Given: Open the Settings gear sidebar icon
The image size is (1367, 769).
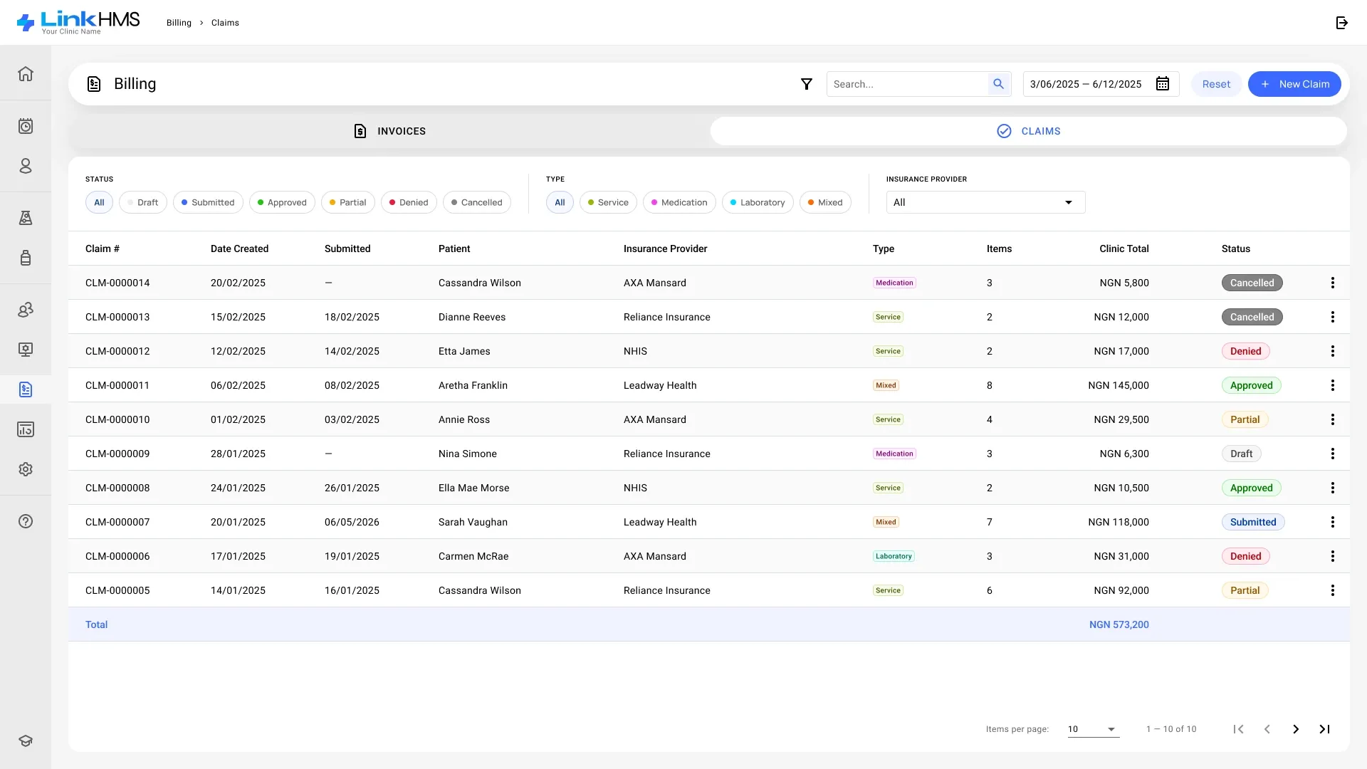Looking at the screenshot, I should point(26,469).
